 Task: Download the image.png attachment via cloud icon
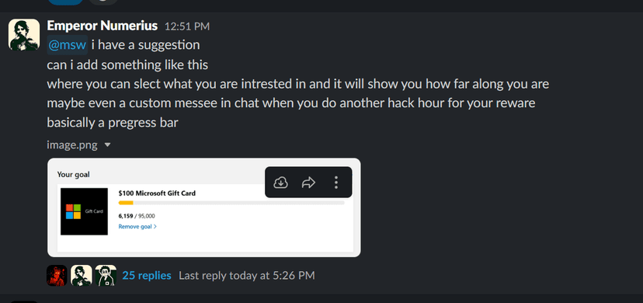coord(280,182)
